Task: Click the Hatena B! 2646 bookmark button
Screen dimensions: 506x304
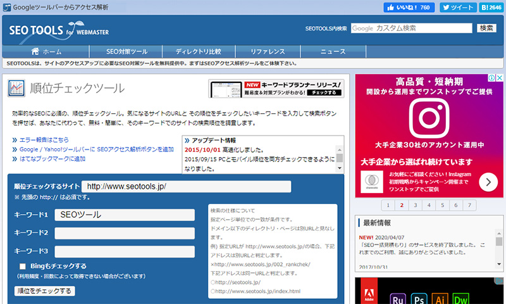Action: click(491, 8)
